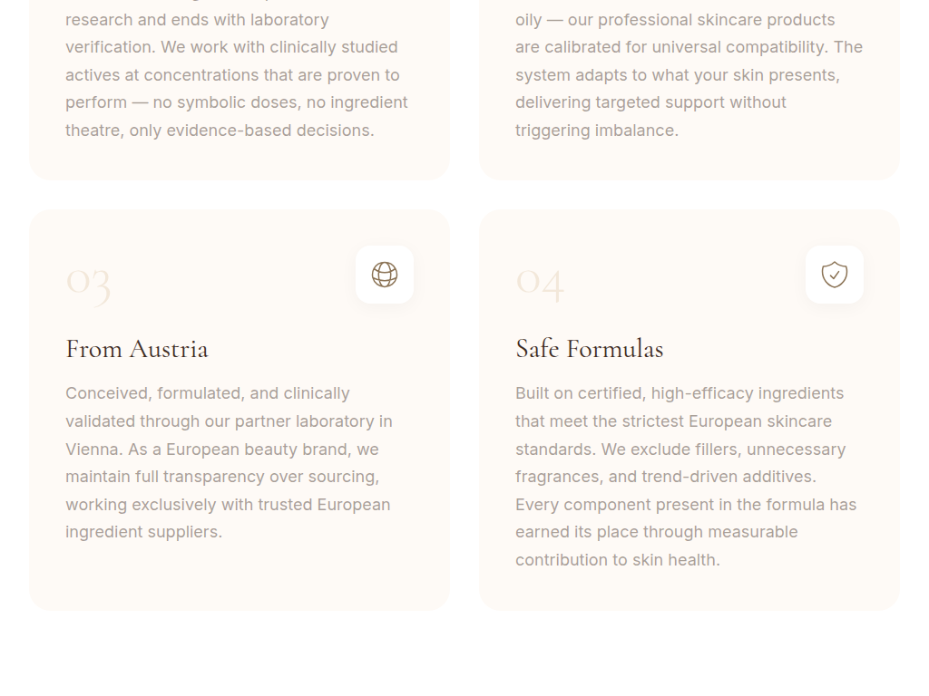929x696 pixels.
Task: Click the globe icon in the Austria card
Action: (385, 275)
